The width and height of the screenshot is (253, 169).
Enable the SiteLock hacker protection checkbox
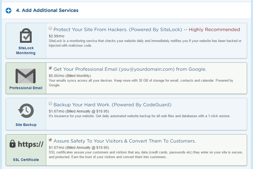pyautogui.click(x=50, y=28)
